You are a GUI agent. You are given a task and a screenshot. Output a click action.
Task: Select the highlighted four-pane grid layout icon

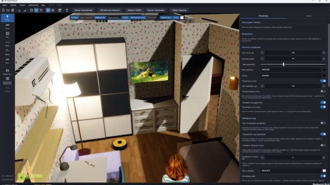pos(48,10)
